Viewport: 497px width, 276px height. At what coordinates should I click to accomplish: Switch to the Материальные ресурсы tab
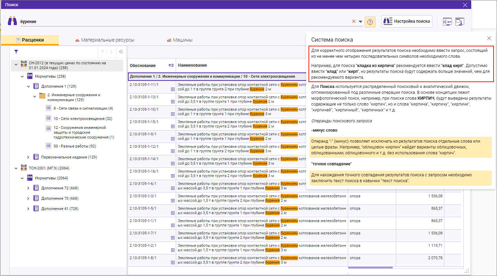coord(105,40)
